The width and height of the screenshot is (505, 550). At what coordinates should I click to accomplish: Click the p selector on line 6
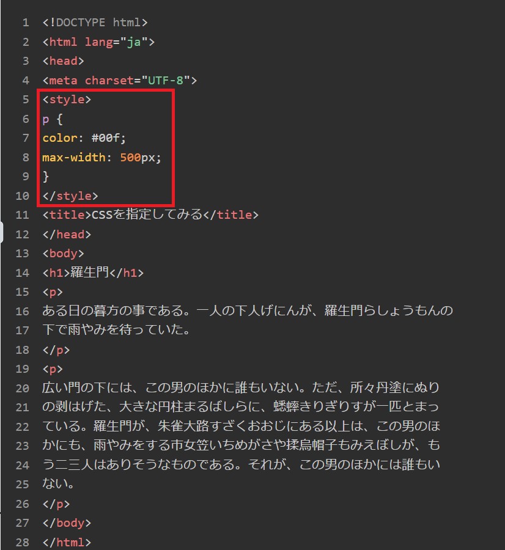pyautogui.click(x=46, y=120)
